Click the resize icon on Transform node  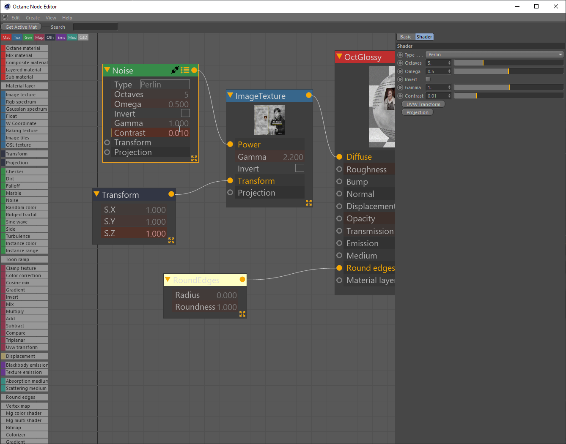coord(171,240)
